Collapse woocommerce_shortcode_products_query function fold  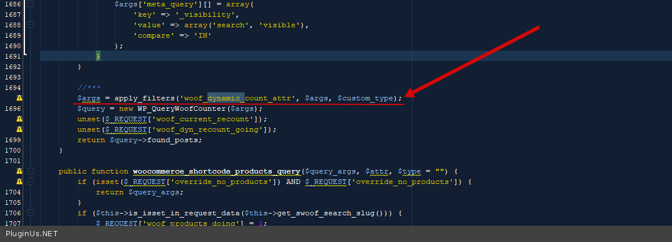coord(31,171)
